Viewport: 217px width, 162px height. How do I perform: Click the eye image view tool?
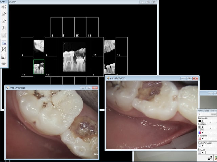(x=4, y=42)
